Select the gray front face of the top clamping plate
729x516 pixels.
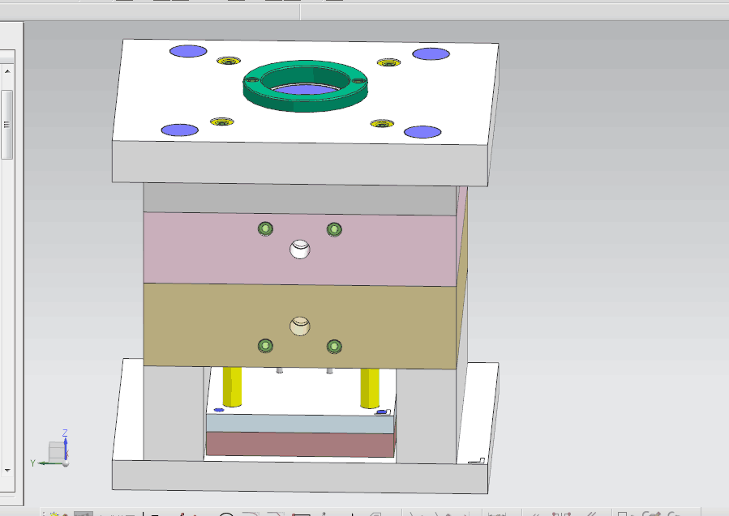pos(300,163)
